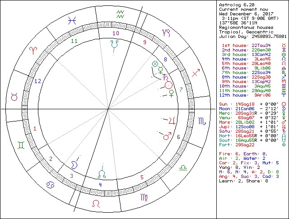The width and height of the screenshot is (289, 219).
Task: Click the Aquarius zodiac glyph on wheel
Action: tap(120, 14)
